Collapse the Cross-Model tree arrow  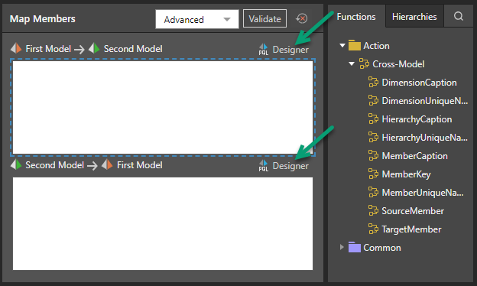click(352, 64)
